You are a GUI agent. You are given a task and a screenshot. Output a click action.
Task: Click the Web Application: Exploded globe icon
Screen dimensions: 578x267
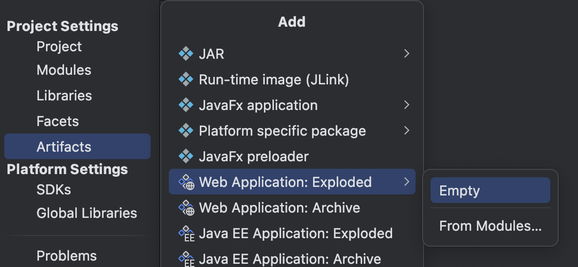186,182
